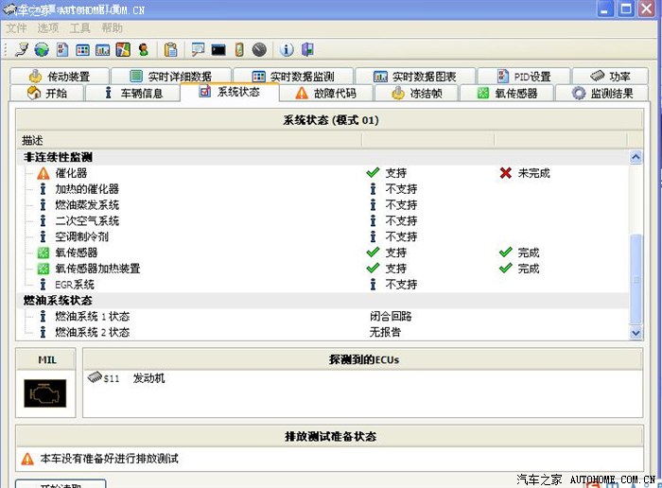Switch to the 故障代码 tab
The height and width of the screenshot is (488, 662).
[325, 93]
